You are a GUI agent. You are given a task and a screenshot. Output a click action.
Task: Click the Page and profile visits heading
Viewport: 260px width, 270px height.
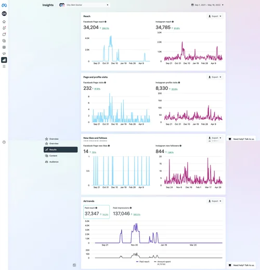click(96, 77)
